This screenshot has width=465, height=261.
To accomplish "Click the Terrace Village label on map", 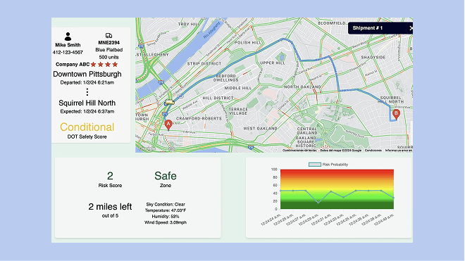I will click(238, 111).
